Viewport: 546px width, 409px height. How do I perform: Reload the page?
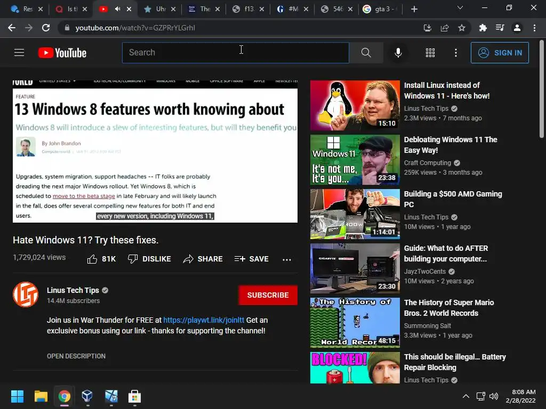(46, 28)
